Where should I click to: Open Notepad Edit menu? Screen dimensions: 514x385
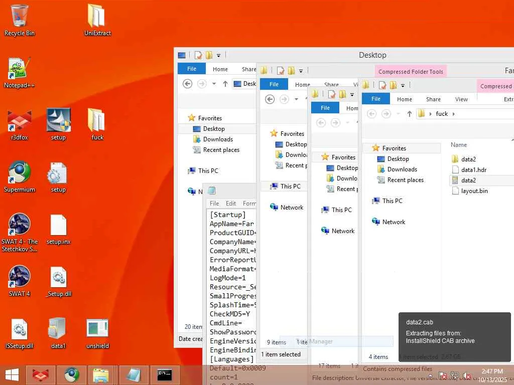(x=231, y=204)
